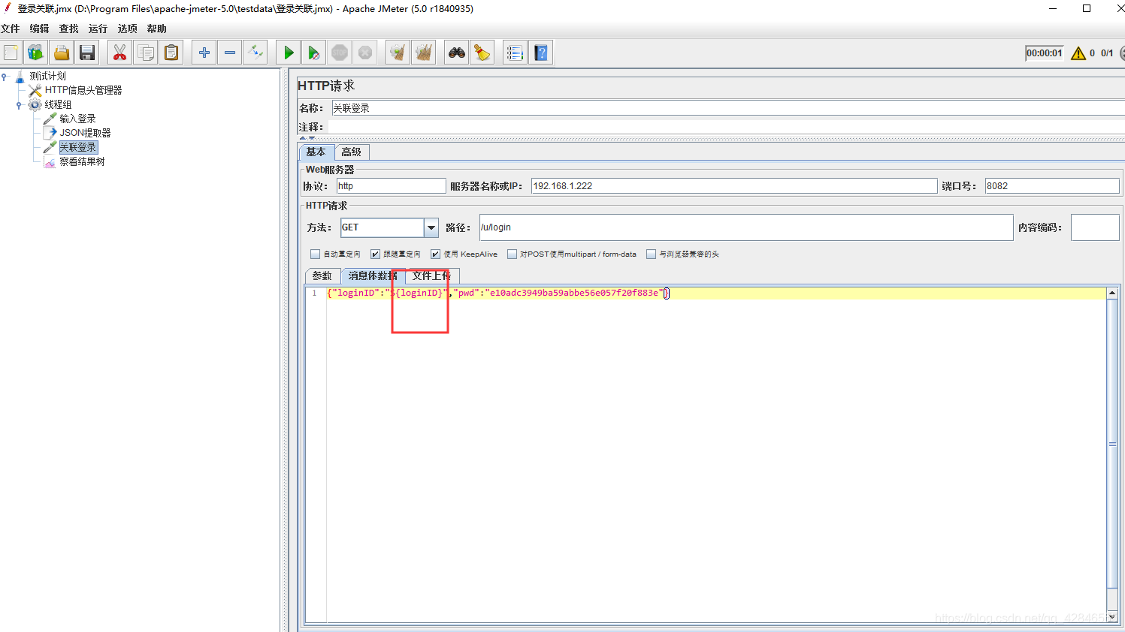The height and width of the screenshot is (632, 1125).
Task: Click the Paste clipboard icon
Action: click(x=171, y=53)
